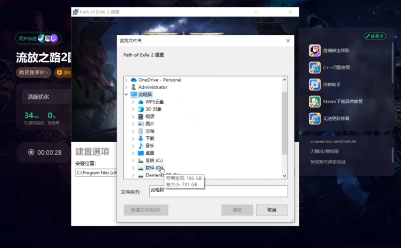Image resolution: width=401 pixels, height=248 pixels.
Task: Stop acceleration via the timer stop icon
Action: 31,152
